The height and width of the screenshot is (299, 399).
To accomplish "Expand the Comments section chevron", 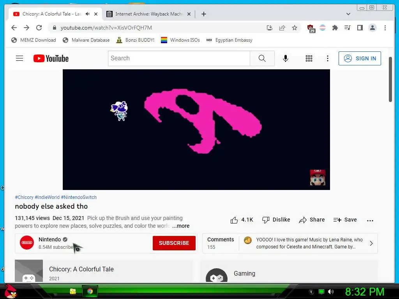I will pyautogui.click(x=371, y=243).
